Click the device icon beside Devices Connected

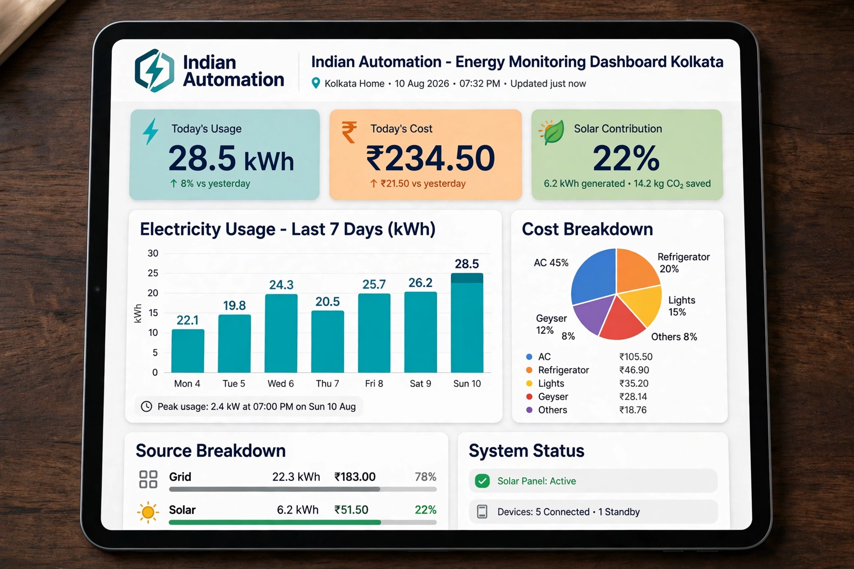(482, 512)
